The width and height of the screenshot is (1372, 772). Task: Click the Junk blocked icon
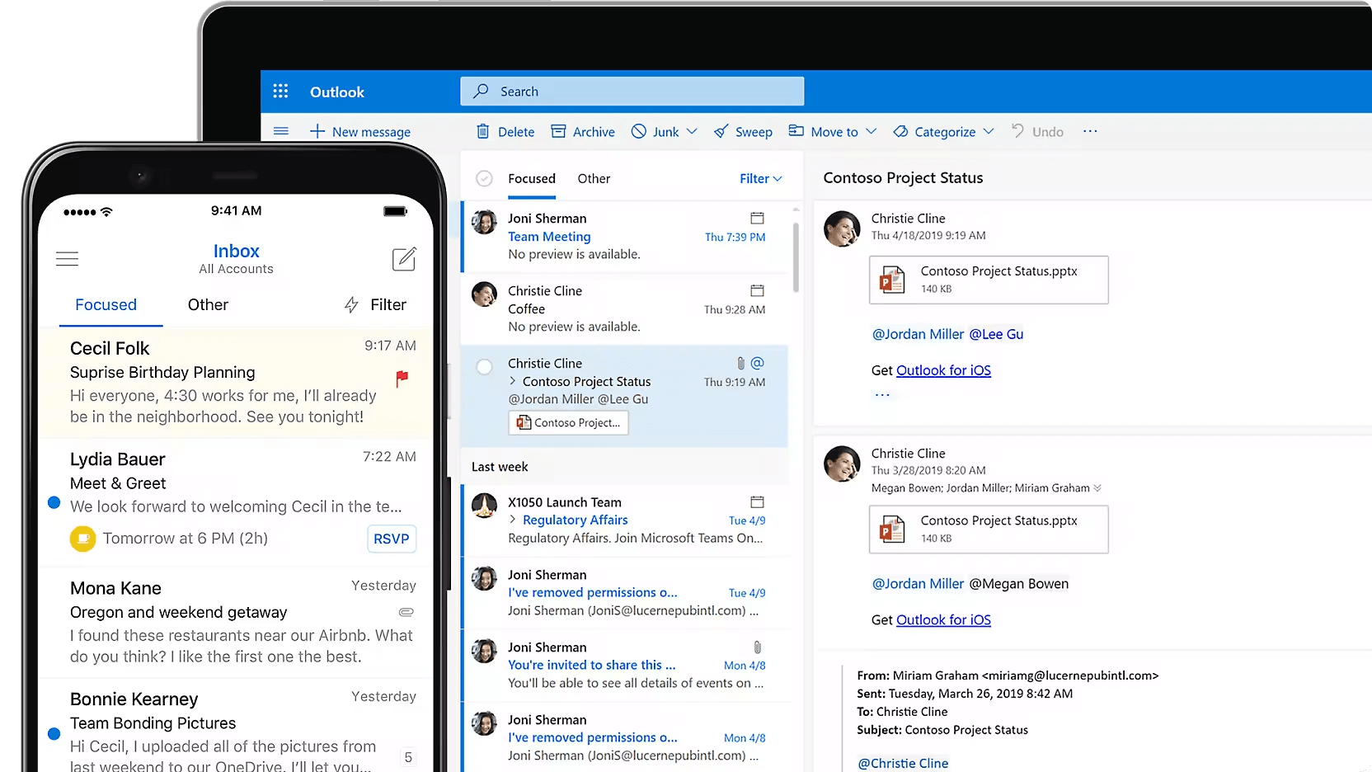point(639,131)
